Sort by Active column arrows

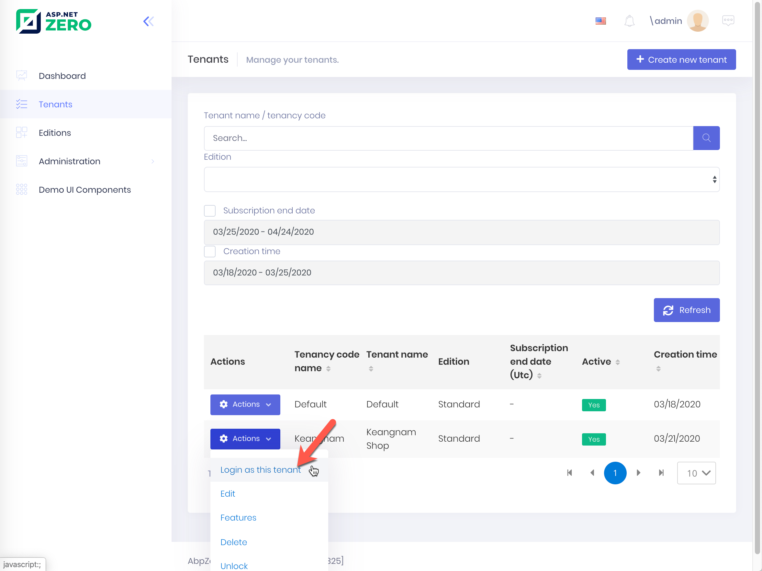click(618, 362)
